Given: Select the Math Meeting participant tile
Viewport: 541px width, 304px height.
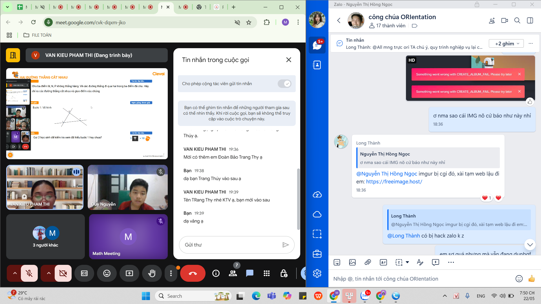Looking at the screenshot, I should (128, 237).
